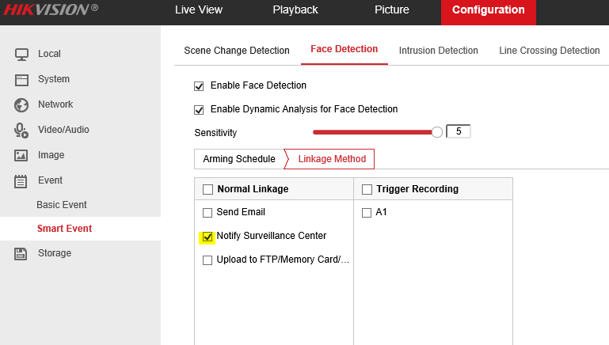This screenshot has height=345, width=609.
Task: Click the Network globe icon
Action: click(22, 104)
